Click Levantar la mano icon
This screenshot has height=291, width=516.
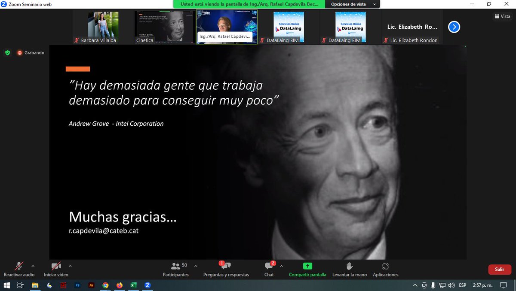click(350, 266)
